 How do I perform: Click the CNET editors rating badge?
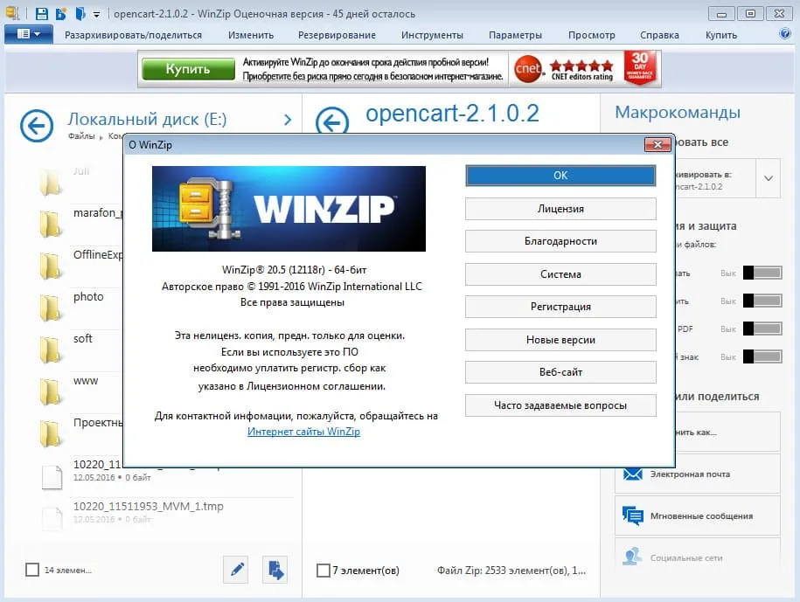(x=564, y=69)
